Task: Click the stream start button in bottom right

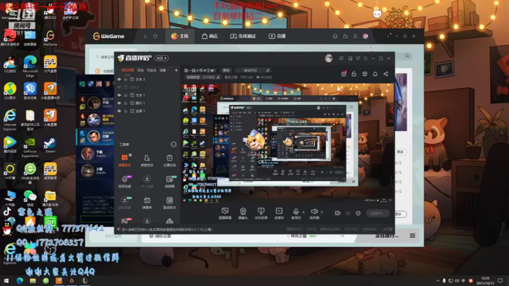Action: click(x=377, y=213)
